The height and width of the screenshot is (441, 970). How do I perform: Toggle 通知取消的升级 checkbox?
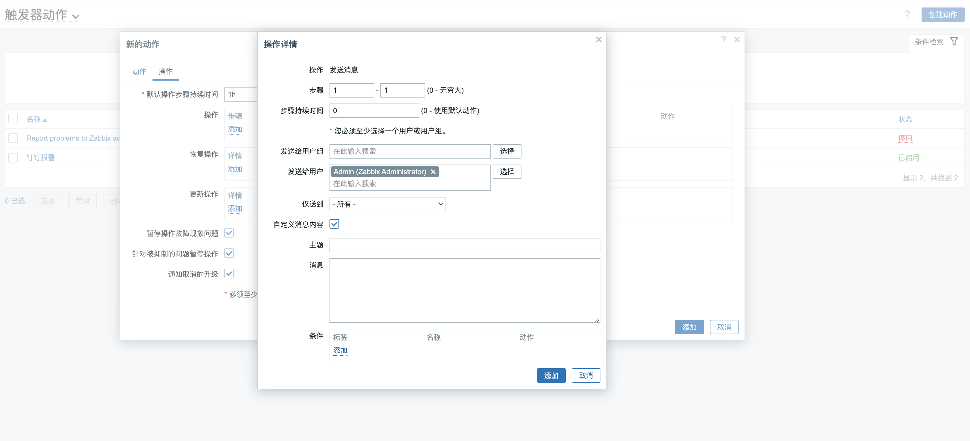(229, 274)
